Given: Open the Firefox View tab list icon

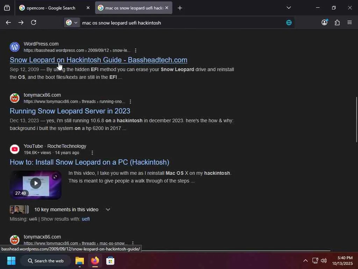Looking at the screenshot, I should coord(7,8).
